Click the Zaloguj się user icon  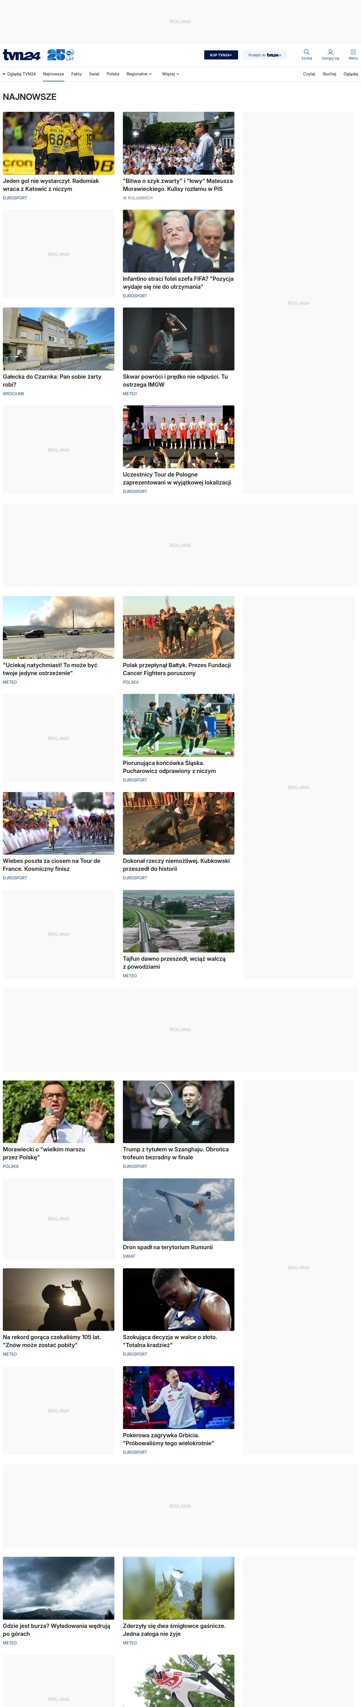click(330, 54)
